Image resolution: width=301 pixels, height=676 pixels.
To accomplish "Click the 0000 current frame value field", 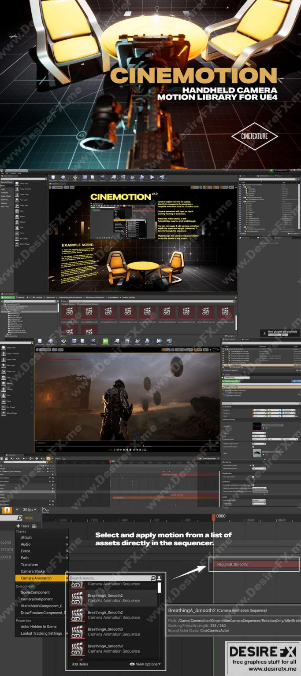I will [30, 518].
